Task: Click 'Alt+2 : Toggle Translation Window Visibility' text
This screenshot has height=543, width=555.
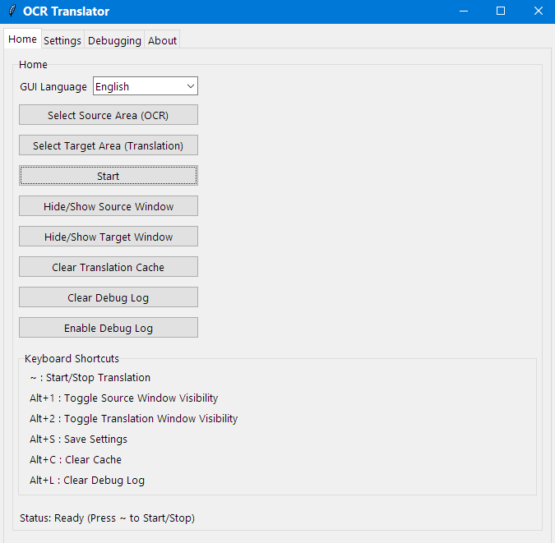Action: point(134,418)
